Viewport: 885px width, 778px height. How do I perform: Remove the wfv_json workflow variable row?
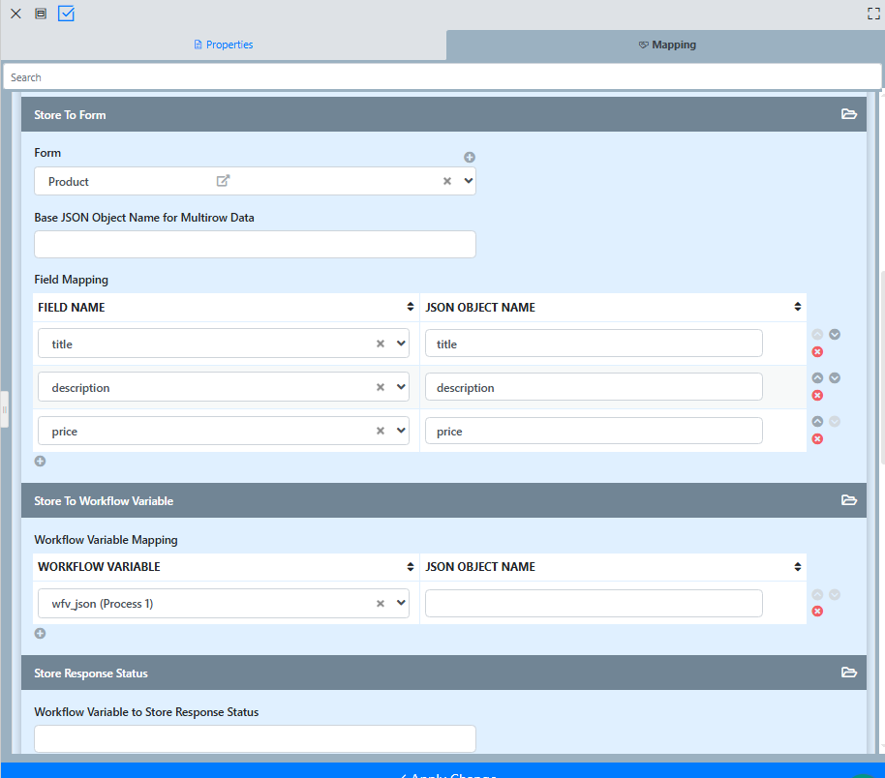pos(817,612)
